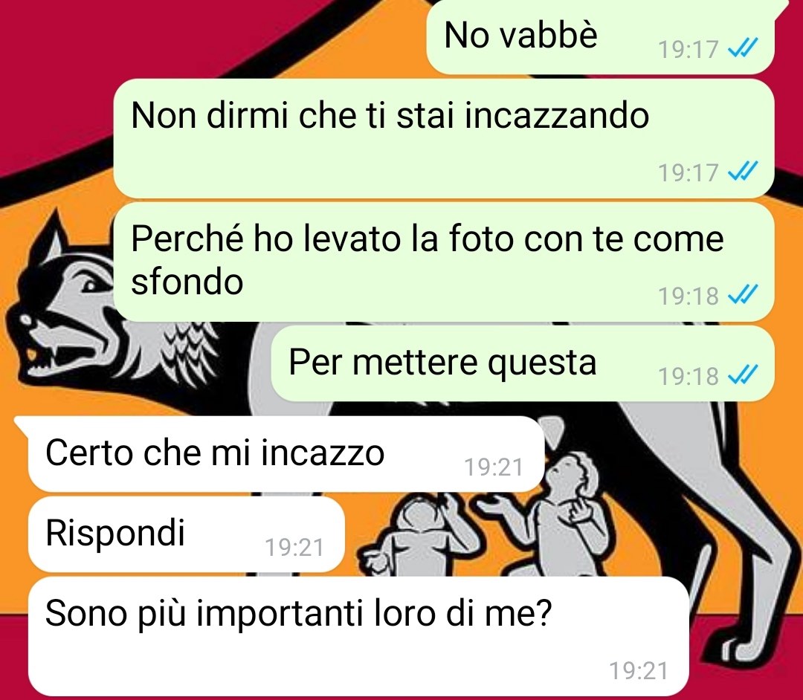The width and height of the screenshot is (803, 700).
Task: Tap the 'No vabbè' message bubble
Action: tap(600, 37)
